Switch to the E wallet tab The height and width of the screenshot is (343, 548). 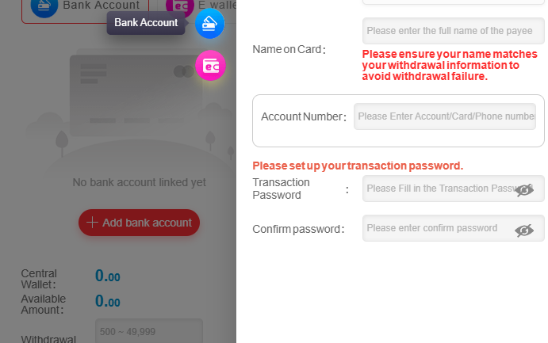click(201, 6)
